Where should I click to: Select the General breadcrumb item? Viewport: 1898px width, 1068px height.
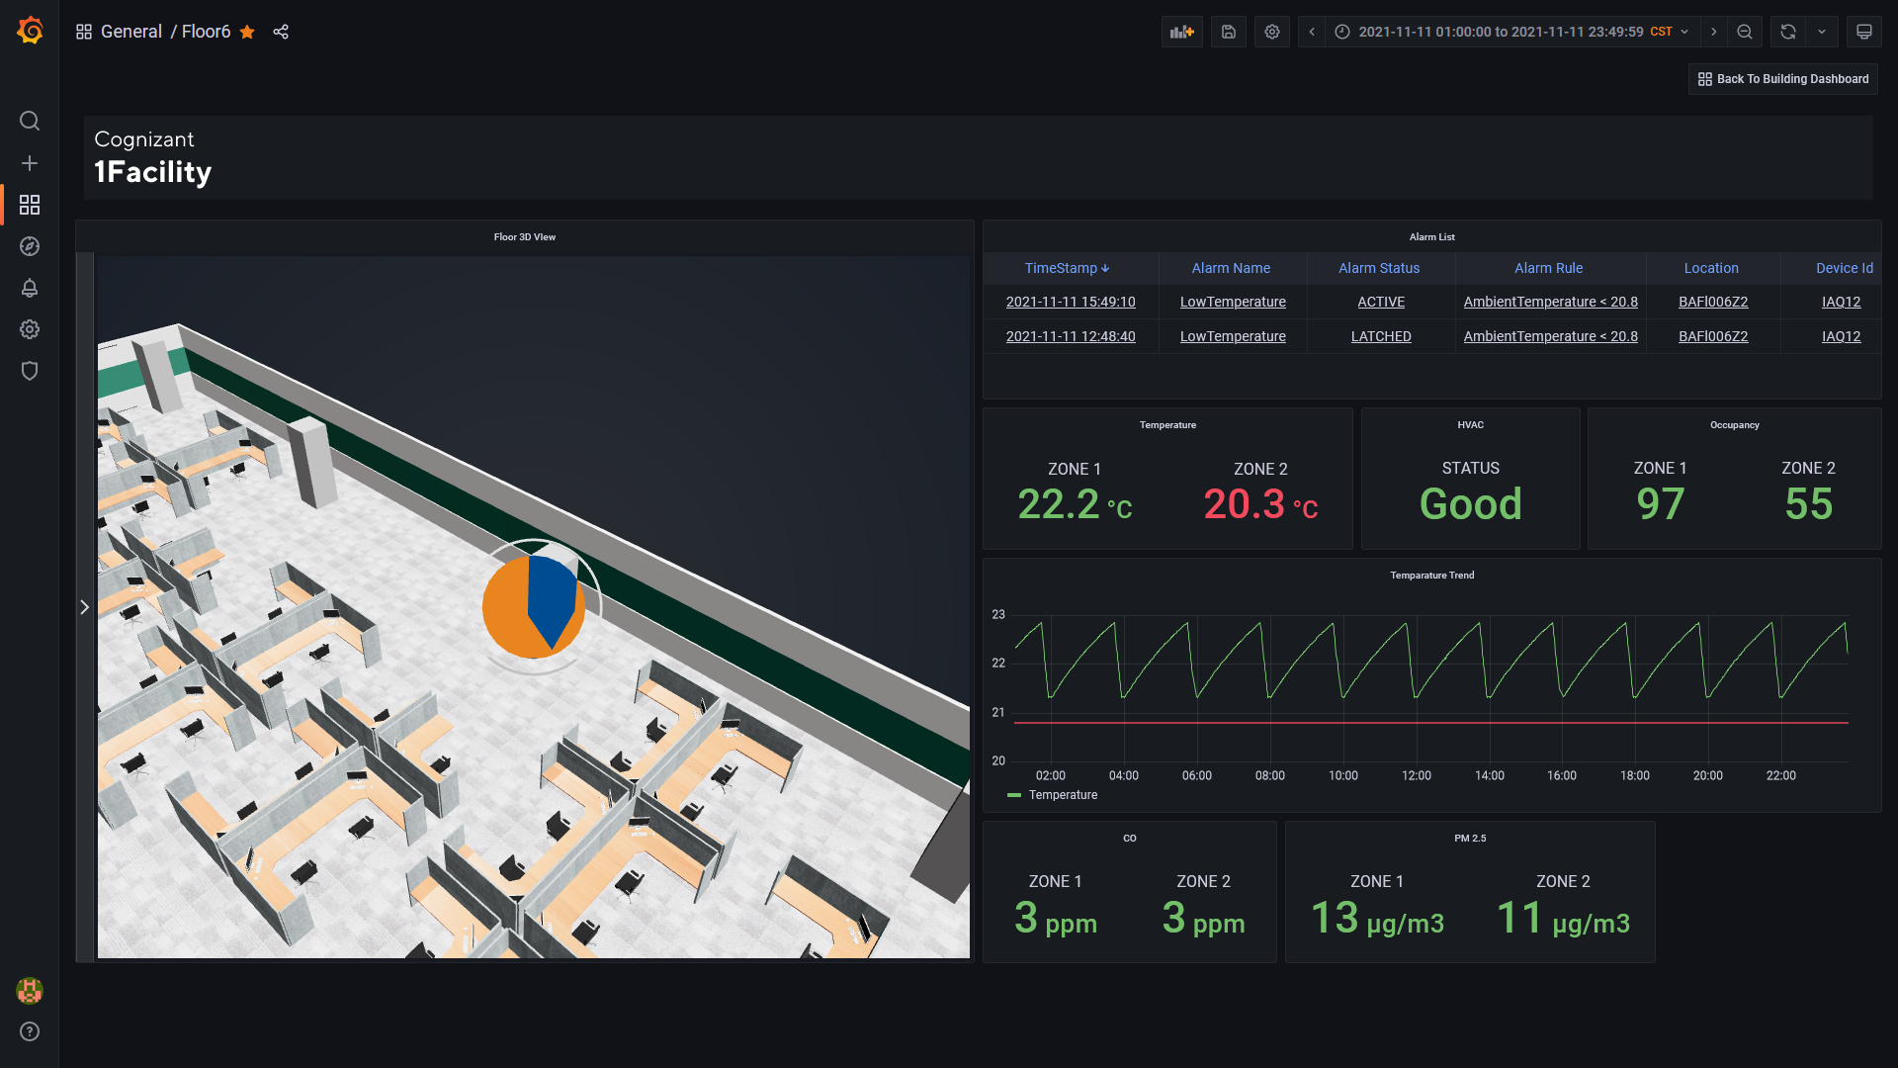coord(131,32)
